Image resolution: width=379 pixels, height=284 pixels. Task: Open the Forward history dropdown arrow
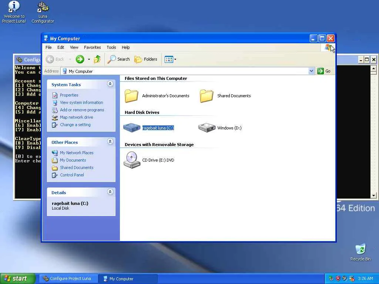[89, 59]
